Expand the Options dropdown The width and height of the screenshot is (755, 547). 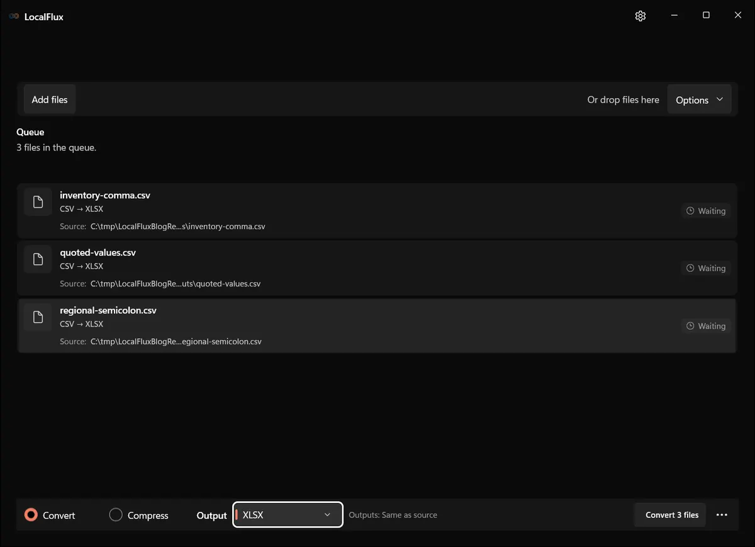[x=699, y=99]
